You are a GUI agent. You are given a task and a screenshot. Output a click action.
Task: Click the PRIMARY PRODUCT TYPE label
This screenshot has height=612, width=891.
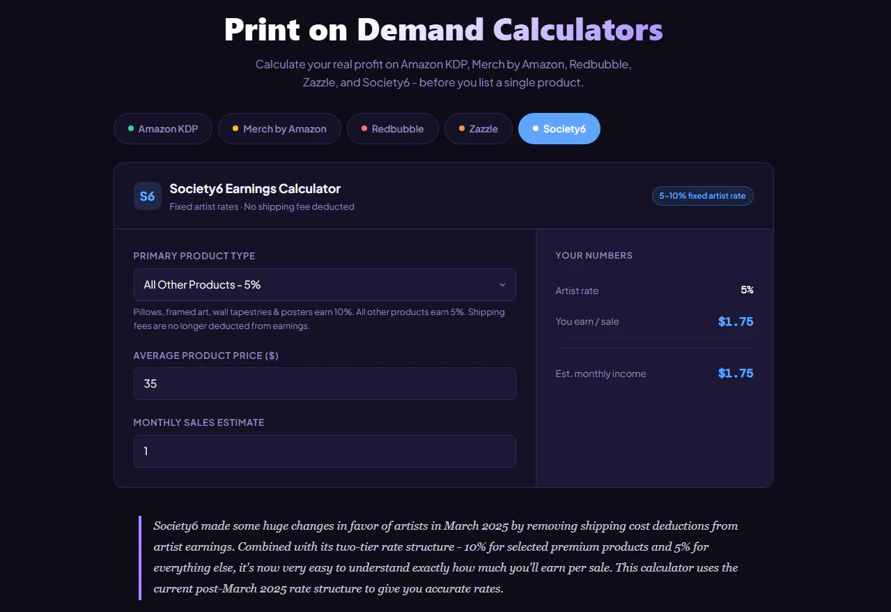[x=194, y=256]
